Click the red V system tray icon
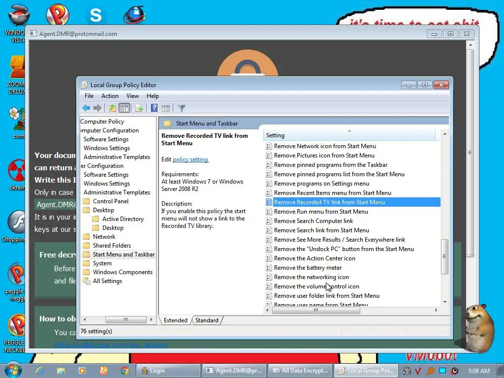Image resolution: width=504 pixels, height=378 pixels. 417,371
